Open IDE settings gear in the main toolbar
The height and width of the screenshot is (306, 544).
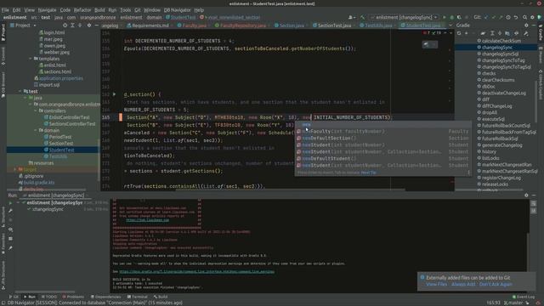tap(532, 17)
